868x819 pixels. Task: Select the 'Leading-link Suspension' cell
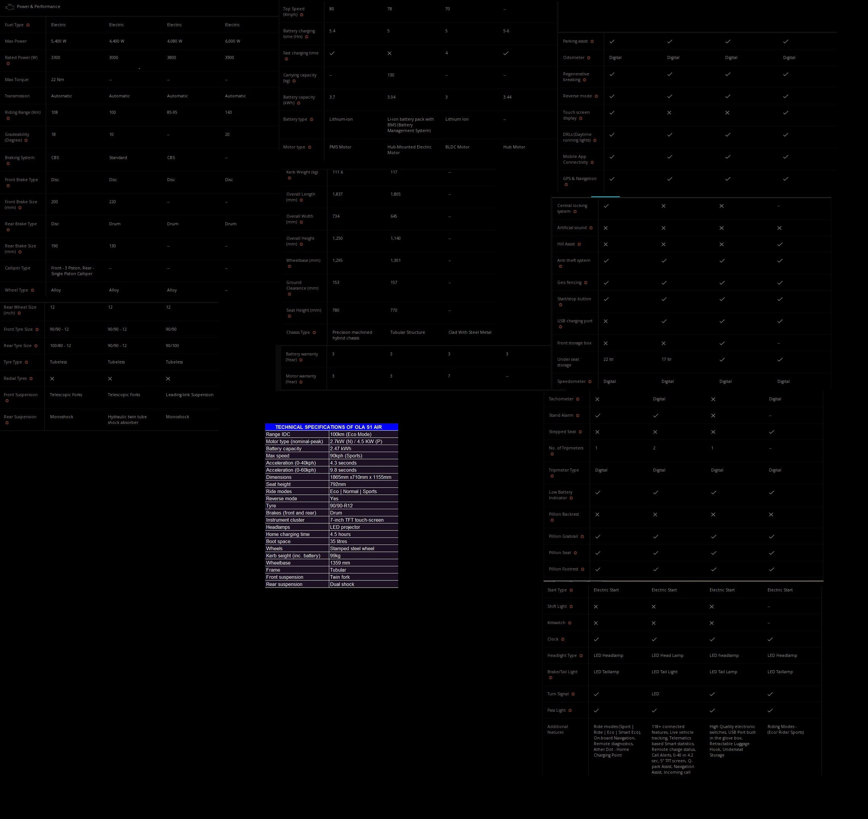190,395
